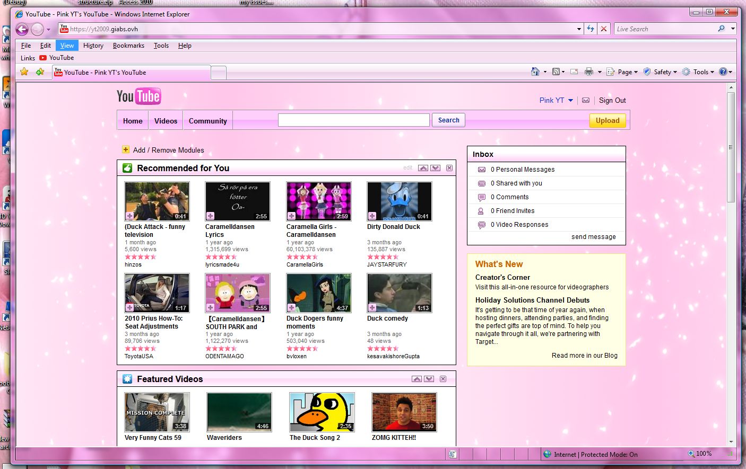Click the browser Forward button
This screenshot has height=469, width=746.
pos(37,29)
